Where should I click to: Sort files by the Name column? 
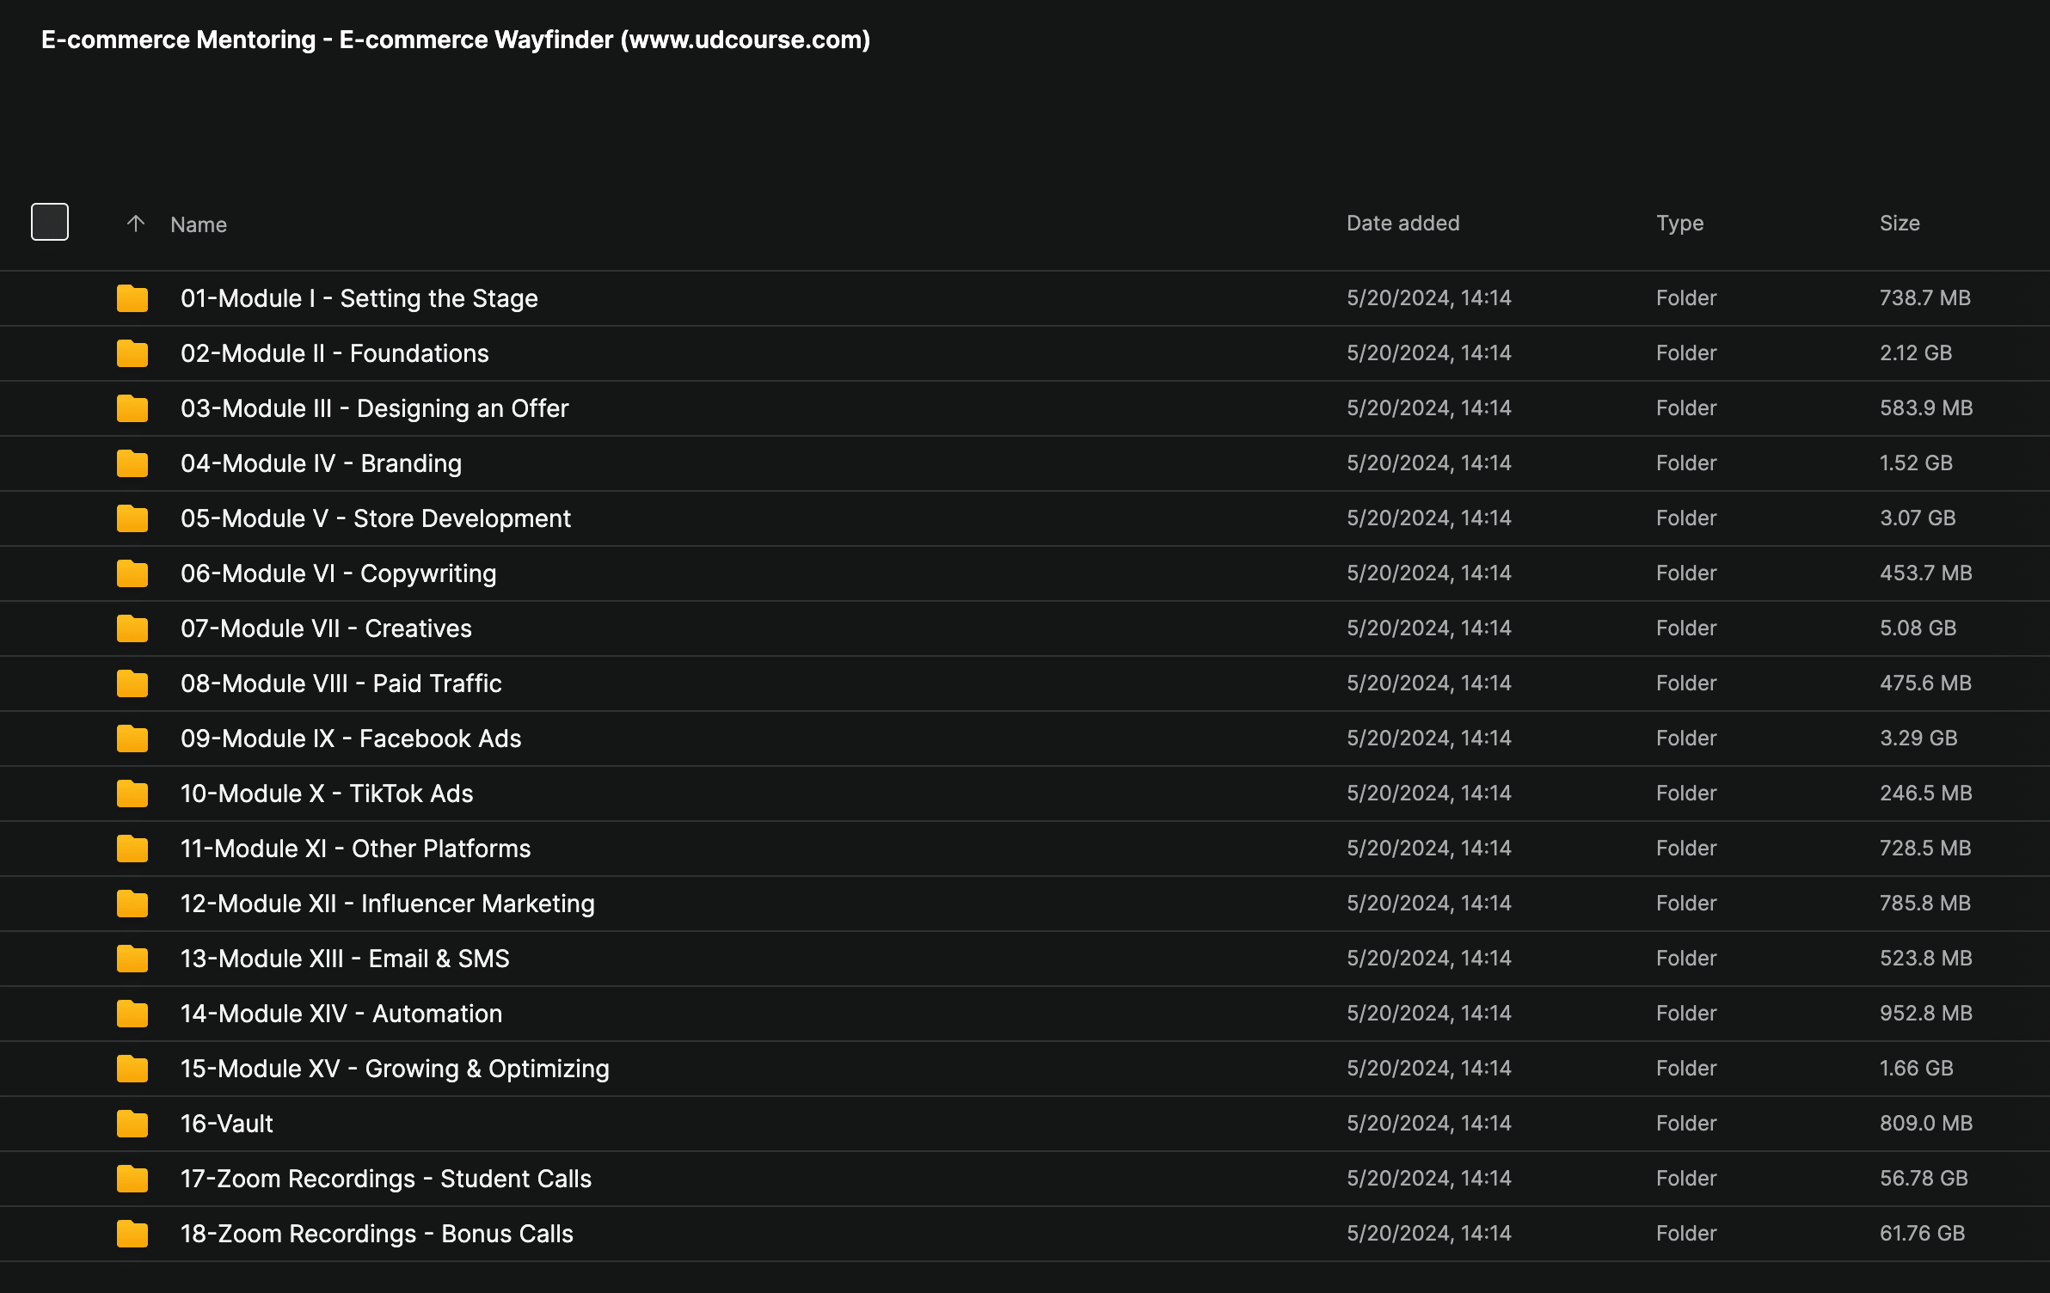[x=199, y=224]
